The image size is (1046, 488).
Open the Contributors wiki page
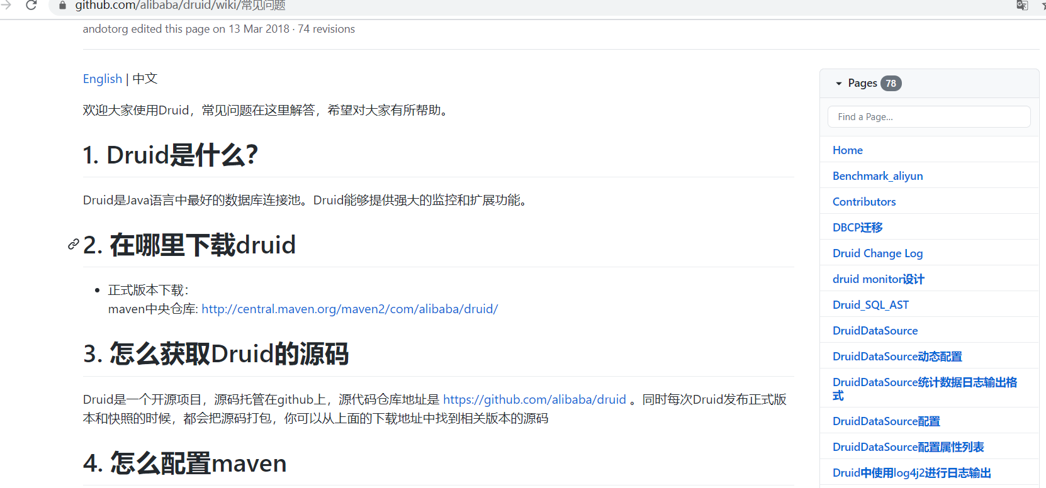click(x=863, y=202)
